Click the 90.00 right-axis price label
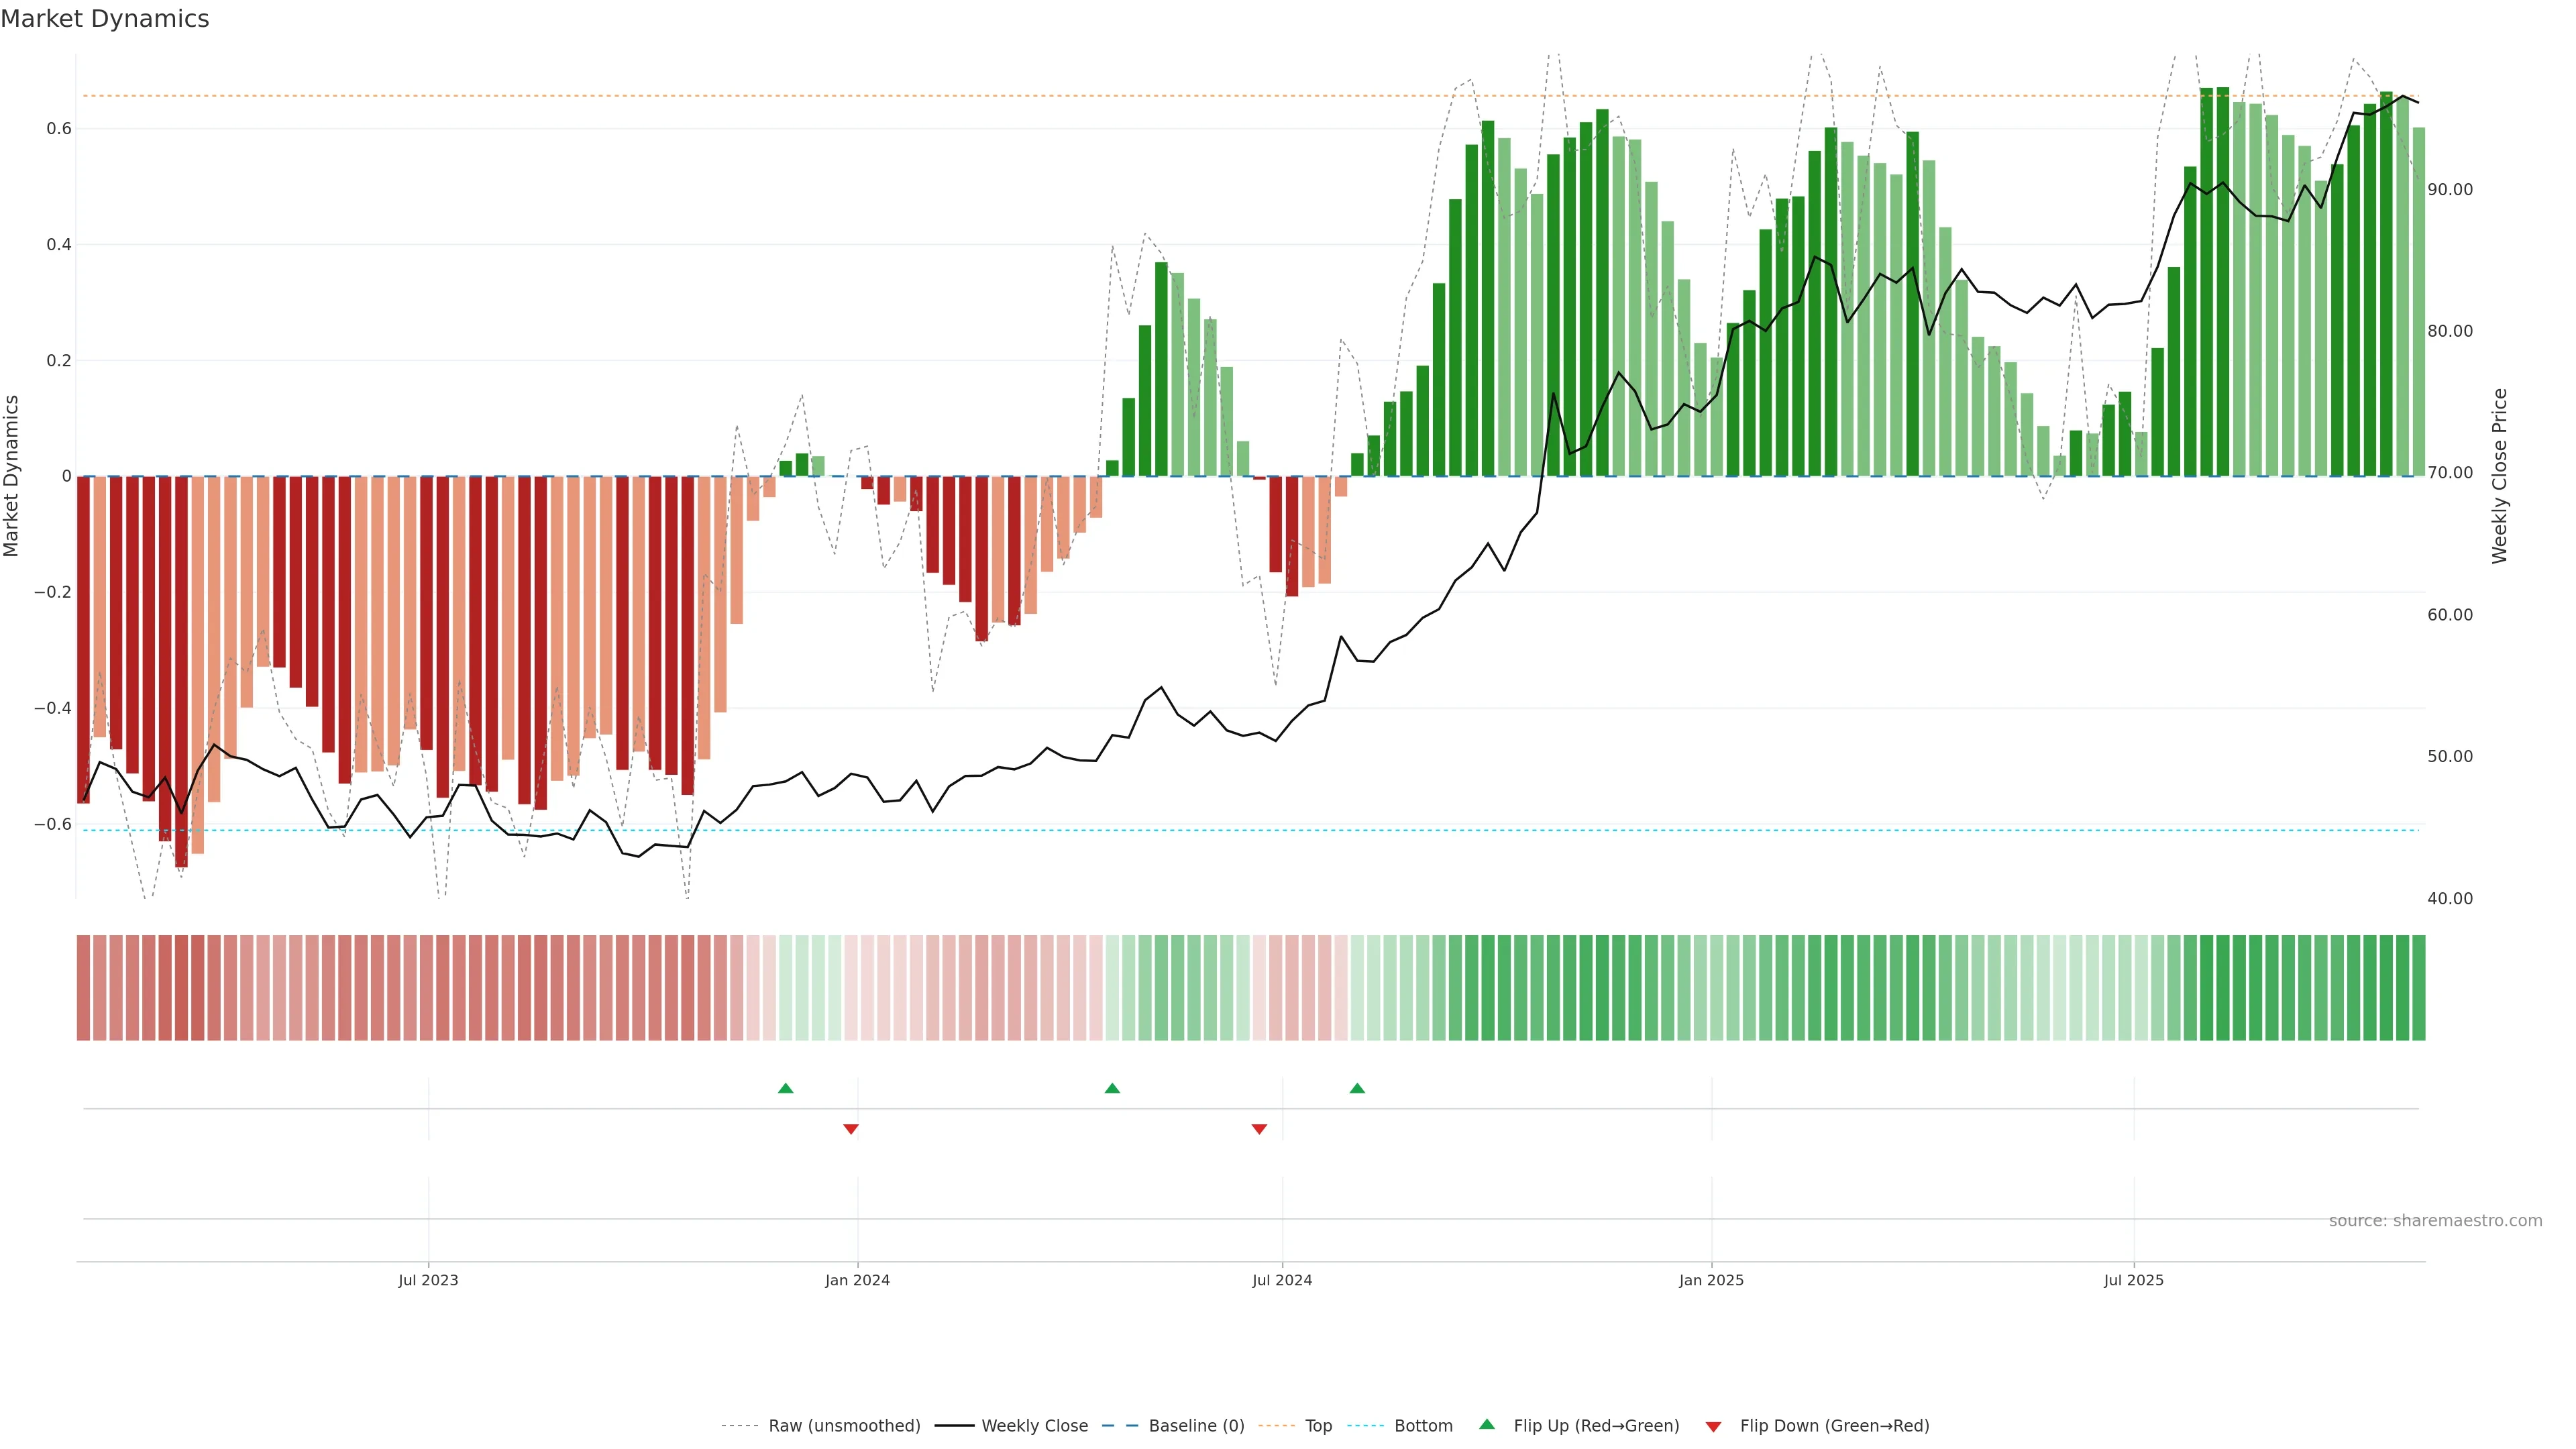Image resolution: width=2576 pixels, height=1449 pixels. pyautogui.click(x=2449, y=189)
